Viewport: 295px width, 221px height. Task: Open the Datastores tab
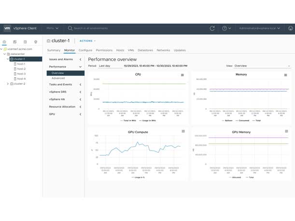pos(145,50)
